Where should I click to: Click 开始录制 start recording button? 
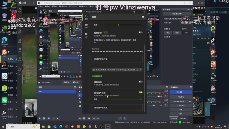pos(181,97)
